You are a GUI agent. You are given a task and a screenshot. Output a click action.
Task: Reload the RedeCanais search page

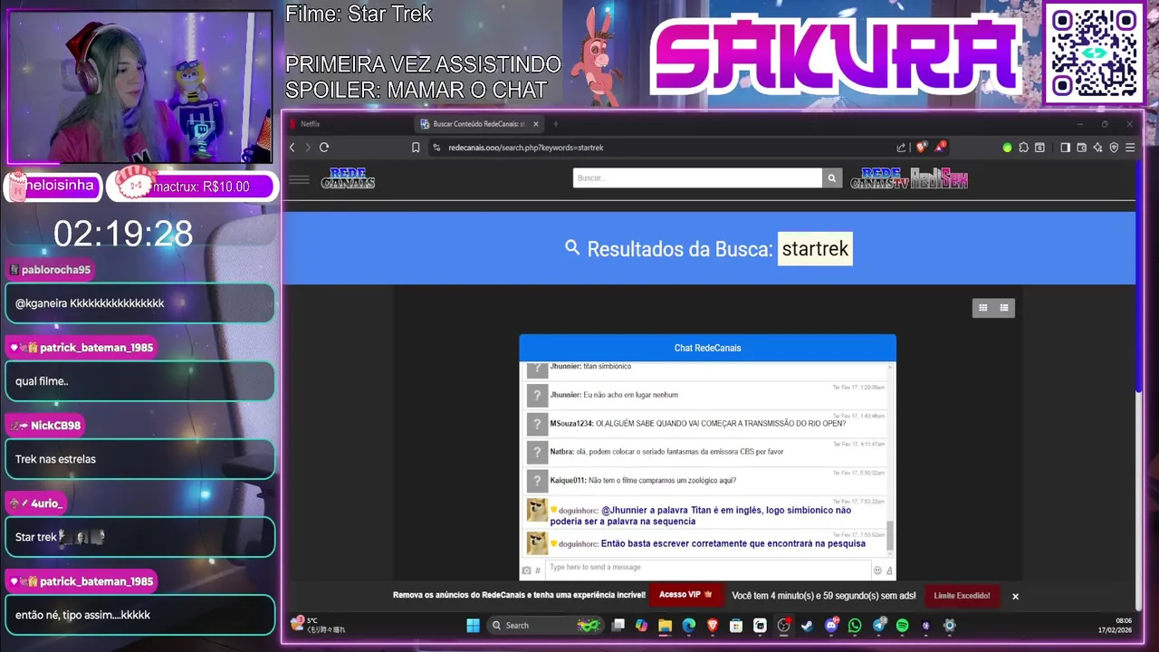324,148
